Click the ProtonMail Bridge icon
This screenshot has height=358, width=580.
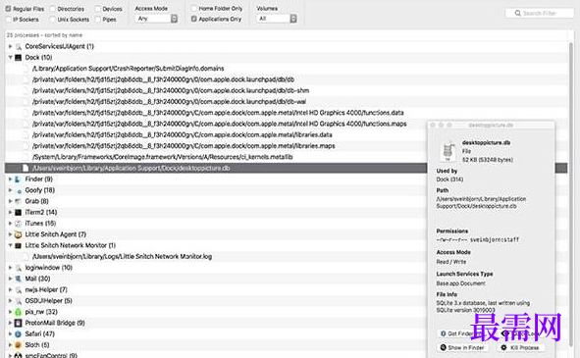click(x=18, y=324)
